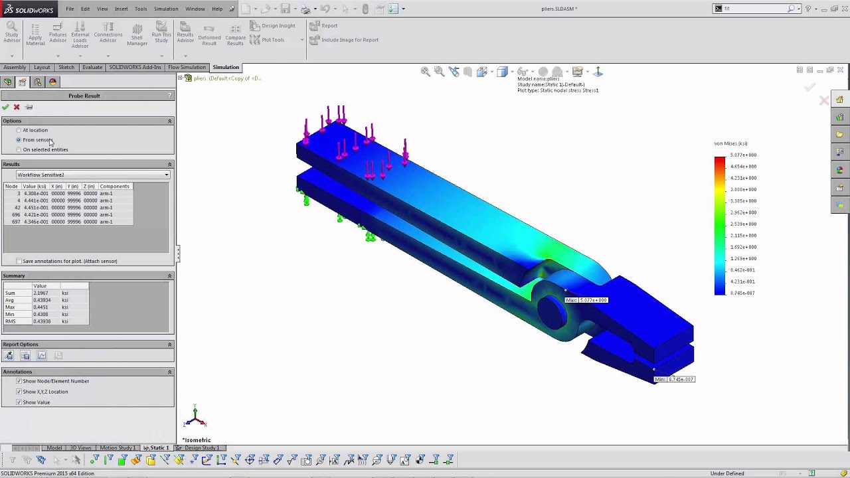Toggle Show X,Y,Z Location checkbox

pyautogui.click(x=19, y=392)
